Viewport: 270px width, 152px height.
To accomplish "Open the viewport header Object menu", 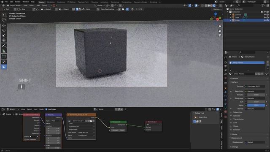I will [x=44, y=5].
